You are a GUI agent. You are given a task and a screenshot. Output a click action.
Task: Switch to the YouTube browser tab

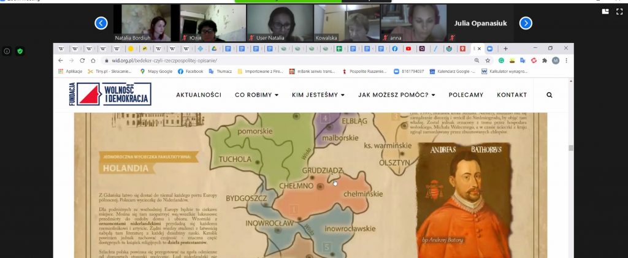[x=408, y=49]
